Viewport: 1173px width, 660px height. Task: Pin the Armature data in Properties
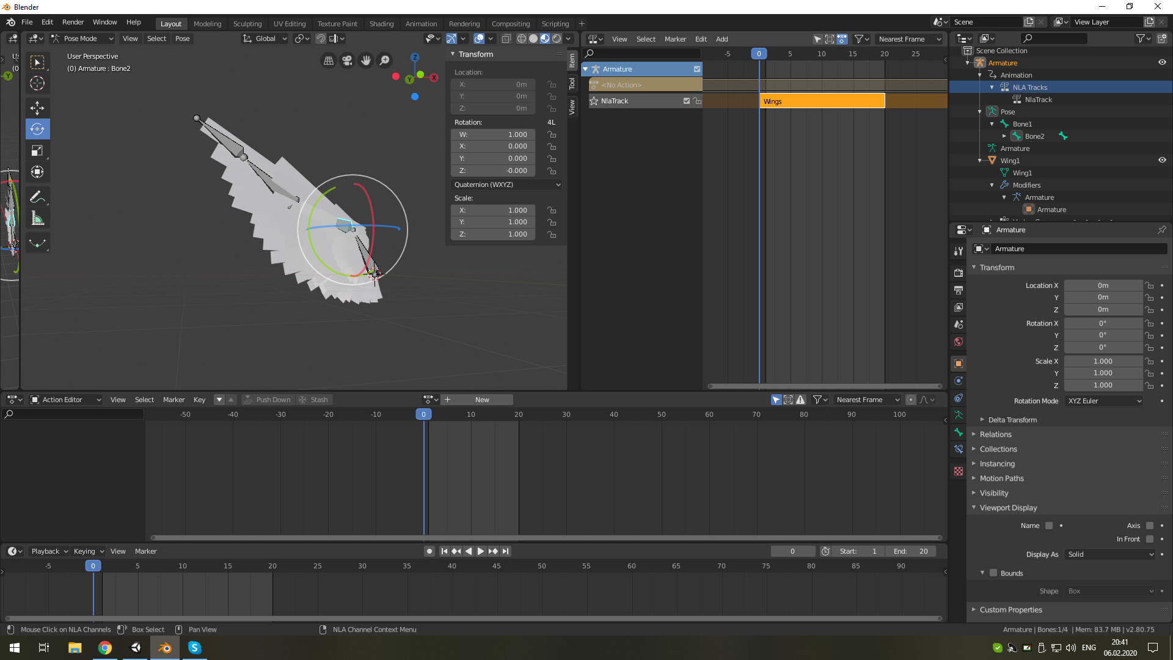pyautogui.click(x=1161, y=230)
